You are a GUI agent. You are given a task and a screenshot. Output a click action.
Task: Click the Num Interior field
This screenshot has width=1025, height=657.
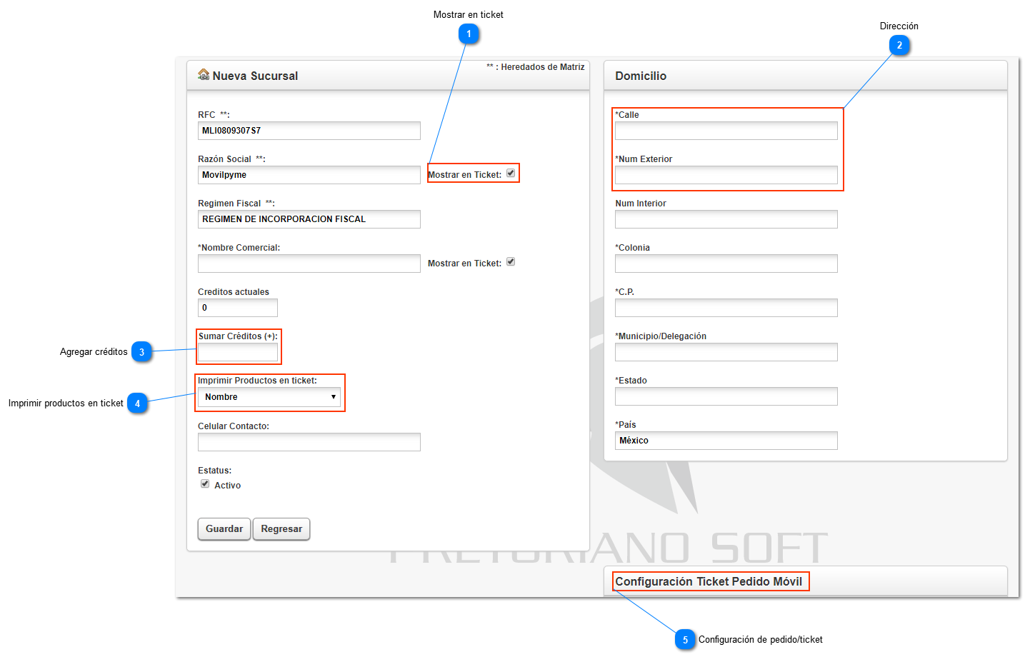pos(726,219)
